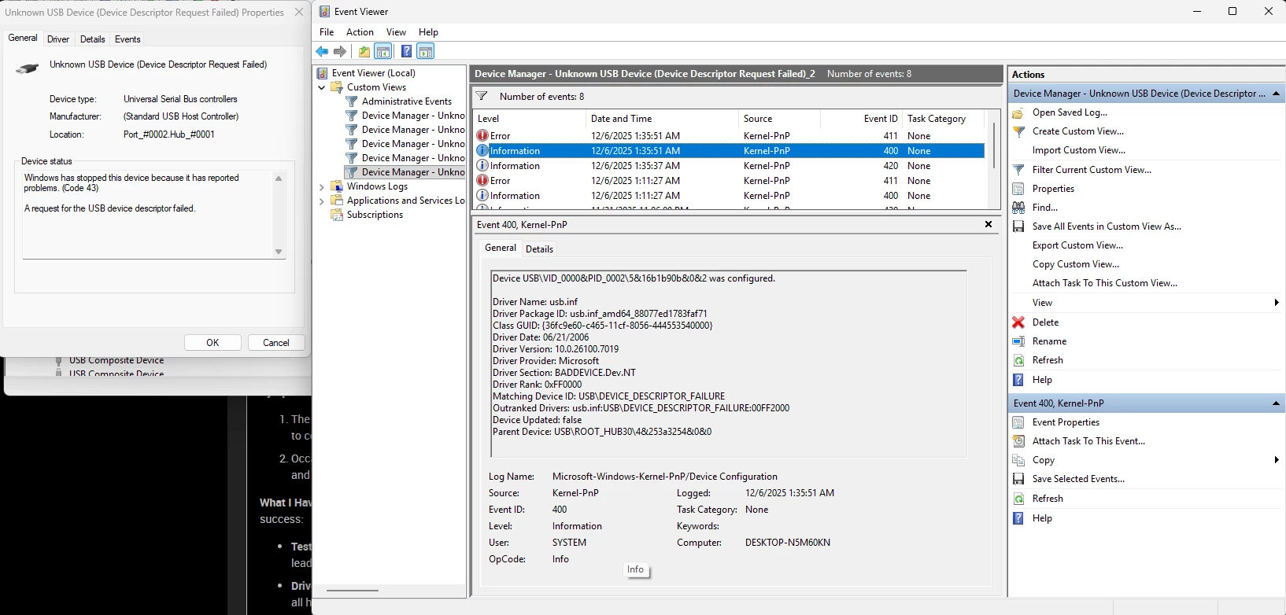Click Cancel in the Properties dialog
This screenshot has height=615, width=1286.
tap(276, 343)
